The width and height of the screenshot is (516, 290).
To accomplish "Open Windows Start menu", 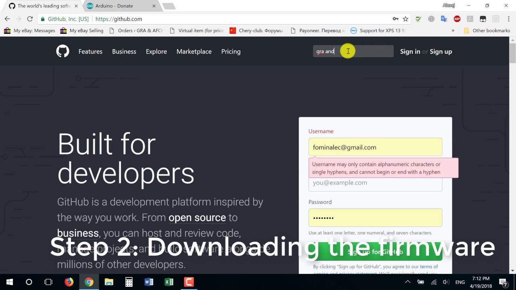I will click(x=10, y=282).
